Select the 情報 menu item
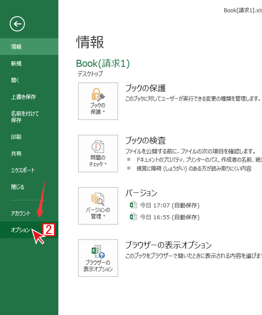Image resolution: width=262 pixels, height=315 pixels. 29,47
